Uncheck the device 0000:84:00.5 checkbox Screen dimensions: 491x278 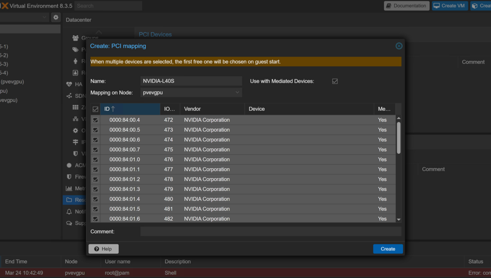pos(96,130)
